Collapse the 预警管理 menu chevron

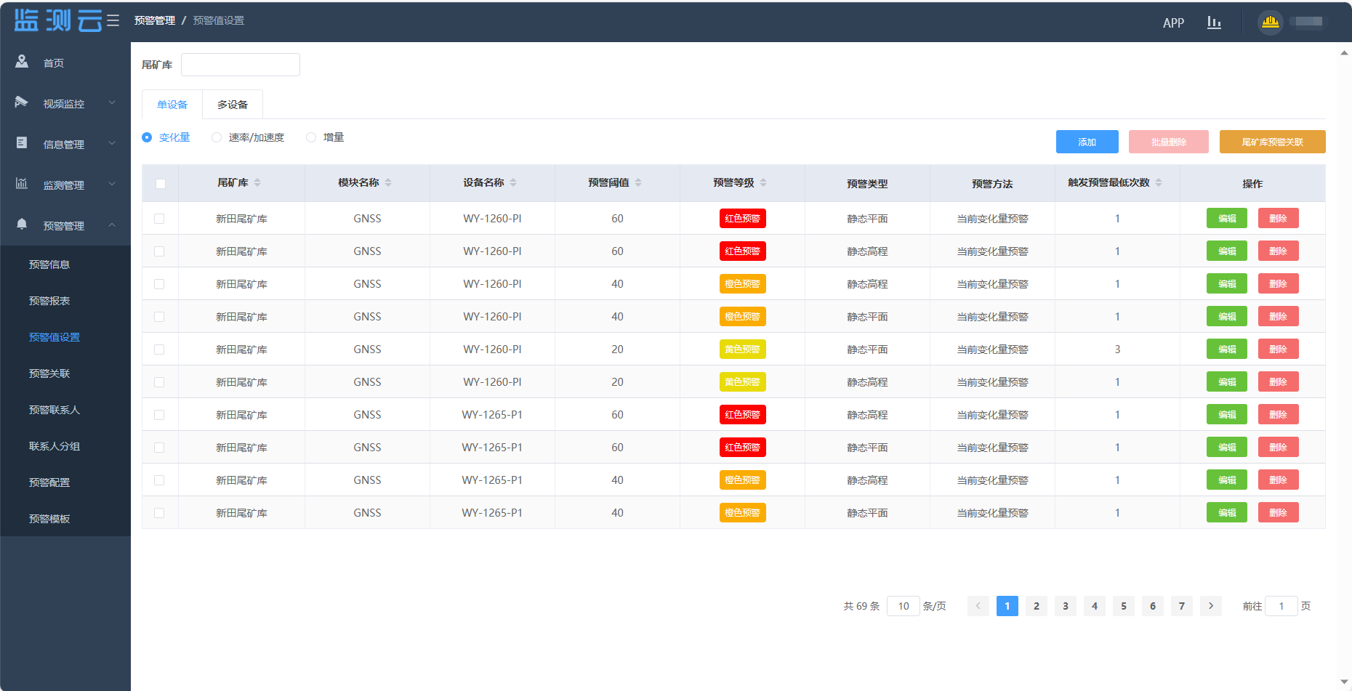pyautogui.click(x=112, y=225)
